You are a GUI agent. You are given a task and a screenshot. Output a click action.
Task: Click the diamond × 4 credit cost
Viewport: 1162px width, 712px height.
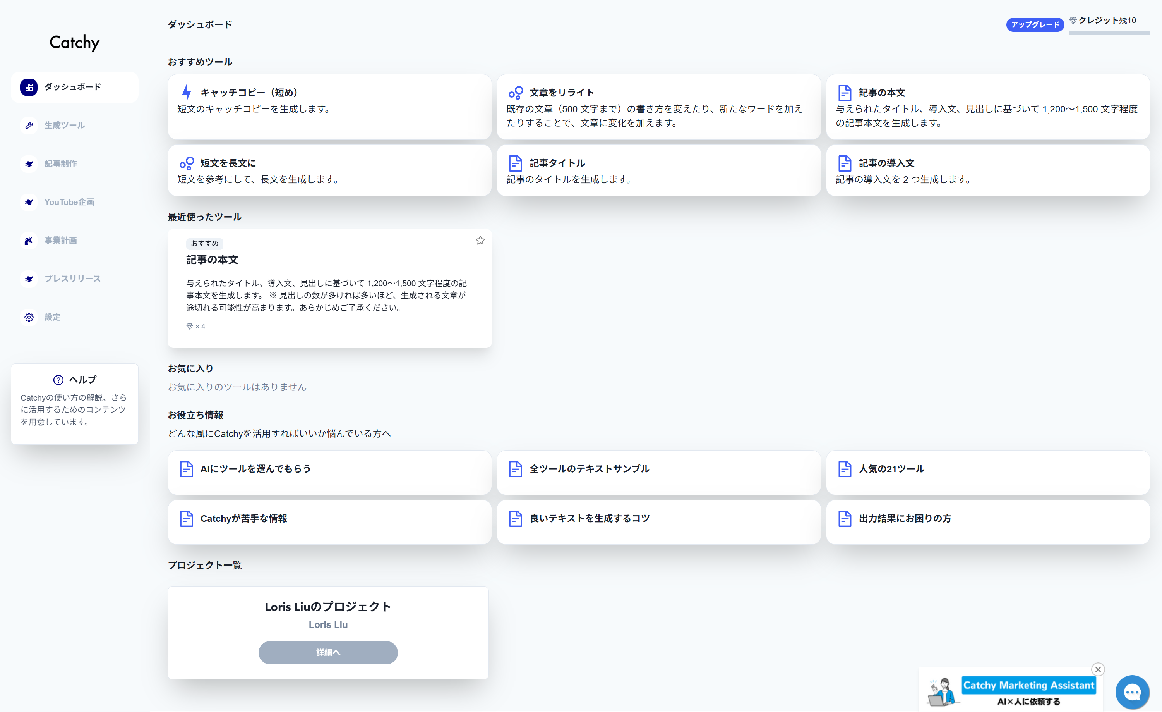click(196, 327)
